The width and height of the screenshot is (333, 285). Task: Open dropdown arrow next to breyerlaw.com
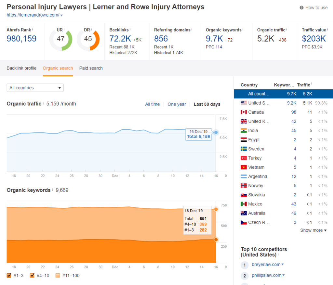pyautogui.click(x=283, y=265)
